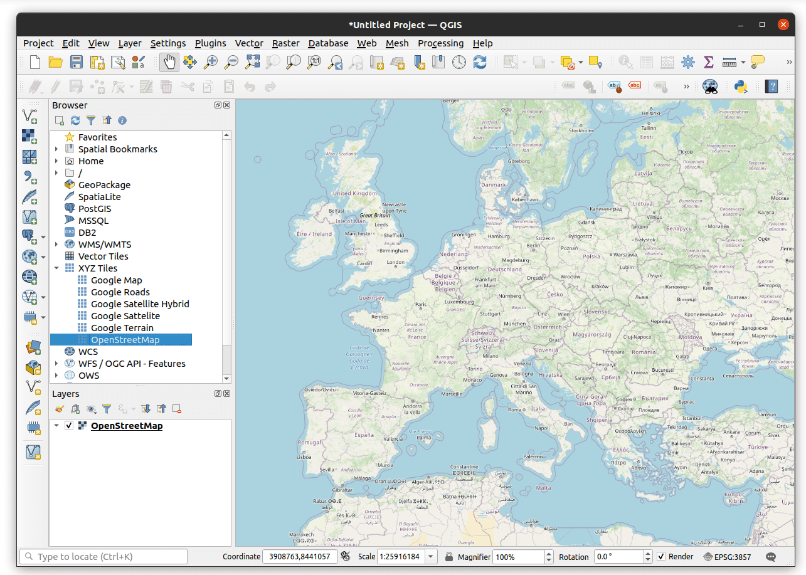Click the EPSG:3857 projection button
Screen dimensions: 806x575
pyautogui.click(x=728, y=557)
